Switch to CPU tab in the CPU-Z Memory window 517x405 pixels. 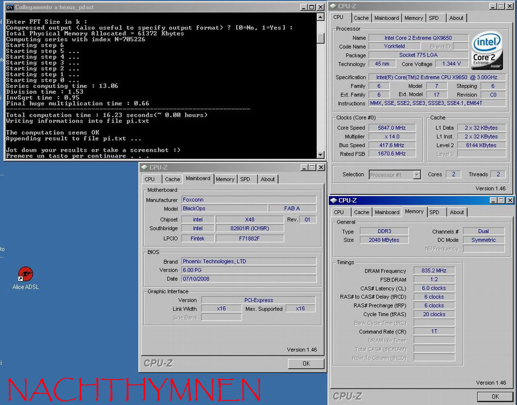(339, 212)
